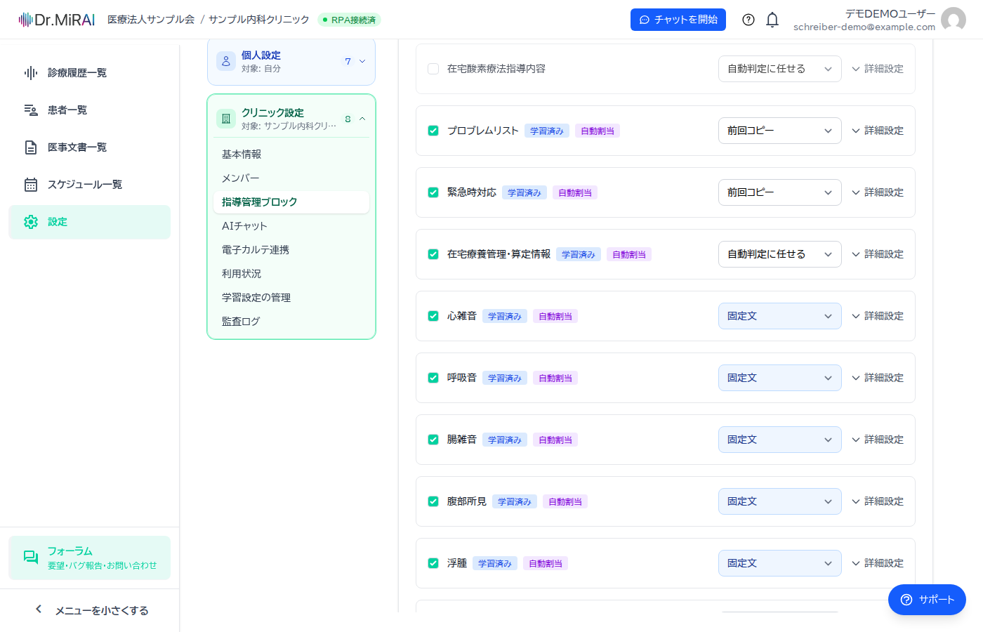Click the サンプル内科クリニック breadcrumb
Screen dimensions: 983x632
click(x=259, y=20)
